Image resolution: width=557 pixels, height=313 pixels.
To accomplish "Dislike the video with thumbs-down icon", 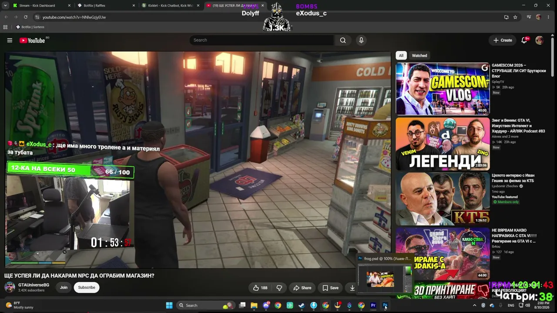I will [x=279, y=288].
